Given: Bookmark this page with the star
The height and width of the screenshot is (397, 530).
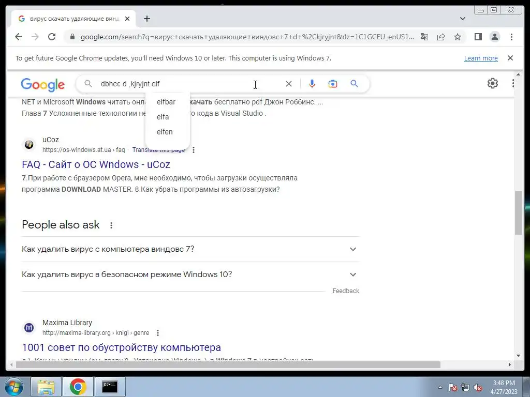Looking at the screenshot, I should [458, 37].
